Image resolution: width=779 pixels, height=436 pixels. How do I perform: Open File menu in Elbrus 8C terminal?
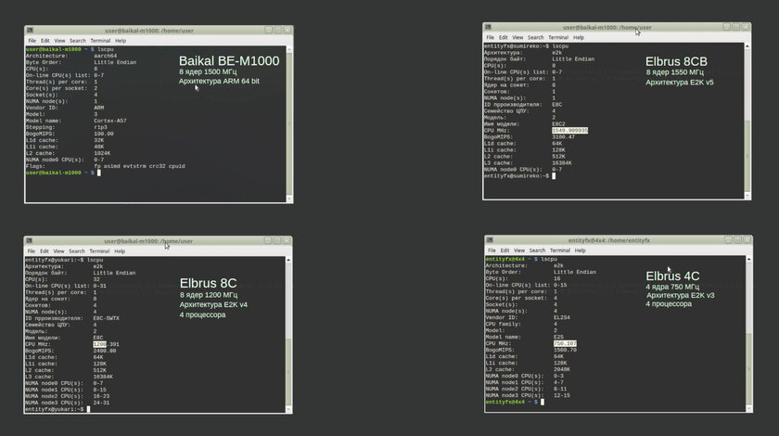tap(32, 251)
